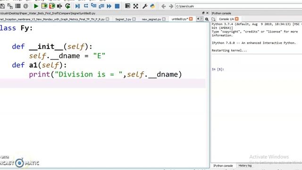Screen dimensions: 302x170
Task: Click the 'def __init__(self):' line
Action: 52,46
